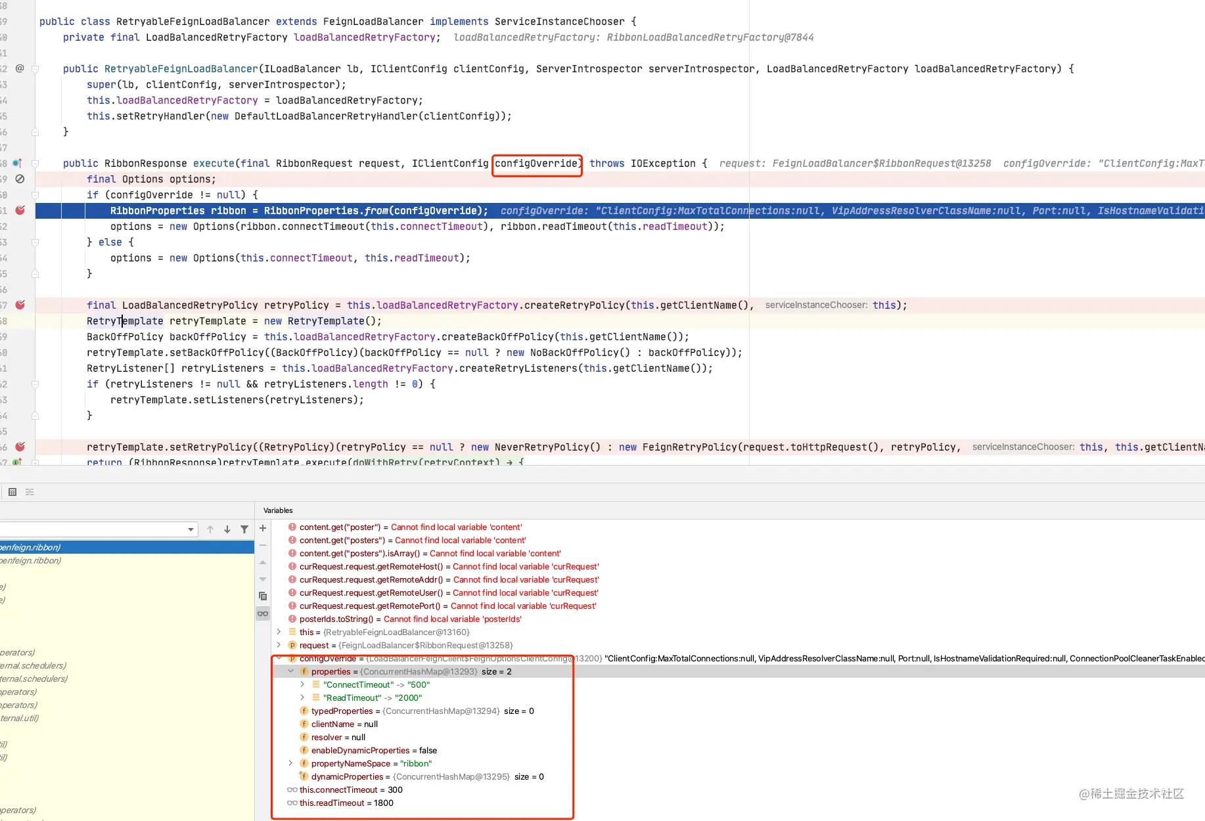Click override gutter icon beside execute method

[x=17, y=163]
